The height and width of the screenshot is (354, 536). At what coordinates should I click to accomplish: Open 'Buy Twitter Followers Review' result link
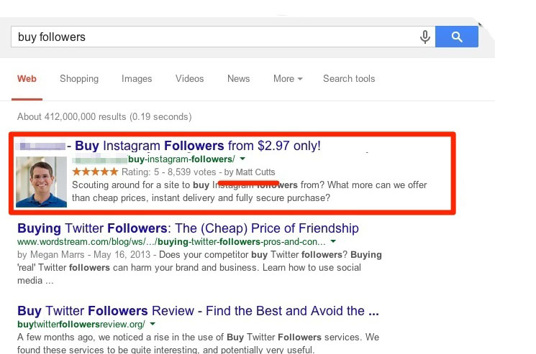(x=198, y=311)
